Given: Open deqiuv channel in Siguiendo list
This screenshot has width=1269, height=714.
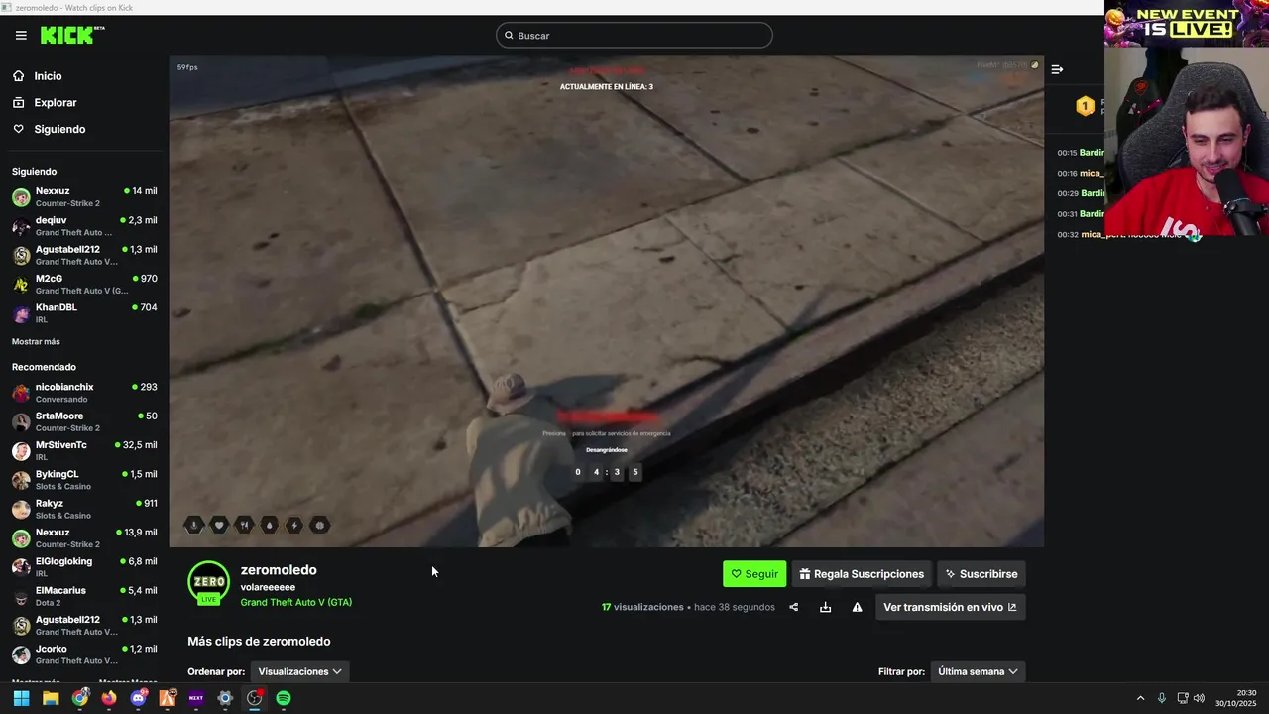Looking at the screenshot, I should 84,226.
